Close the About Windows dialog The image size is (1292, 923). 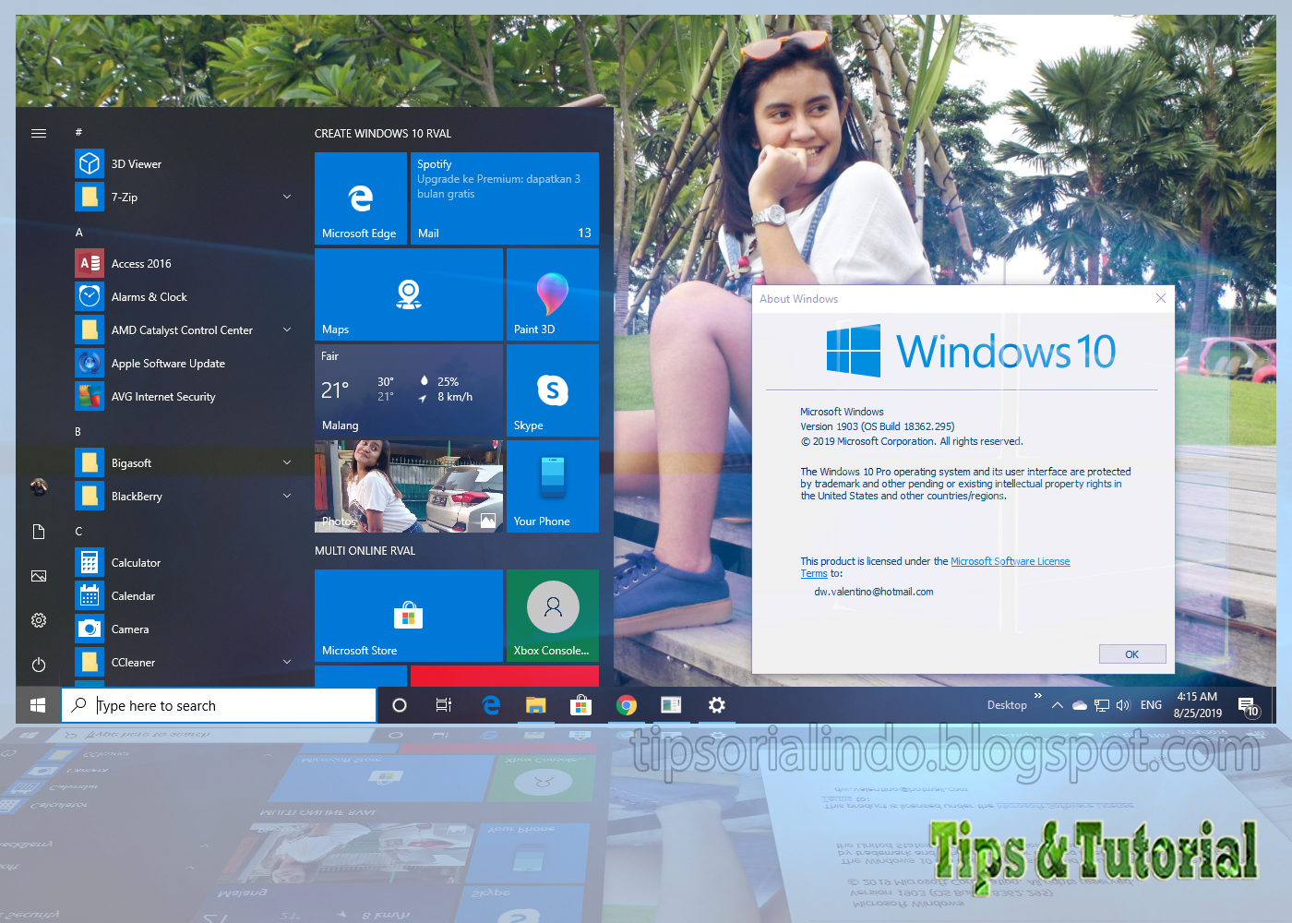click(x=1161, y=298)
